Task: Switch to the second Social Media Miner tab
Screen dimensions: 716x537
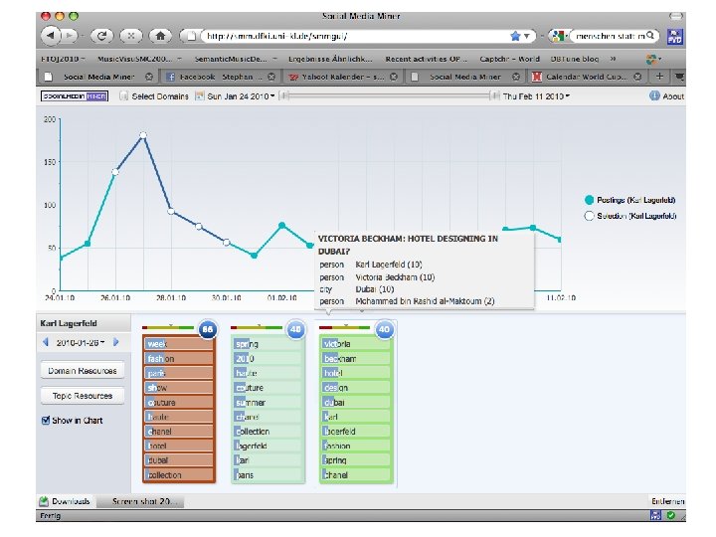Action: pyautogui.click(x=464, y=77)
